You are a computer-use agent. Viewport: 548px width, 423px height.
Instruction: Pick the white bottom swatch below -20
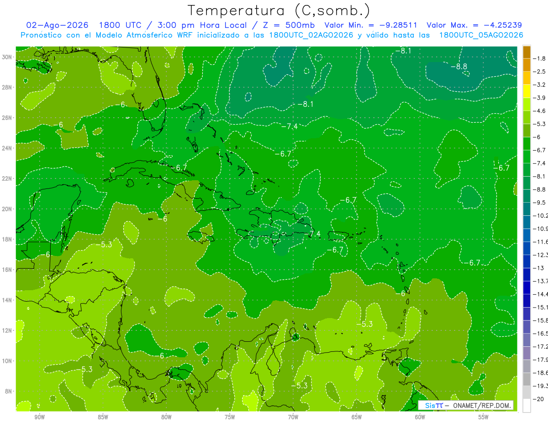pyautogui.click(x=527, y=405)
